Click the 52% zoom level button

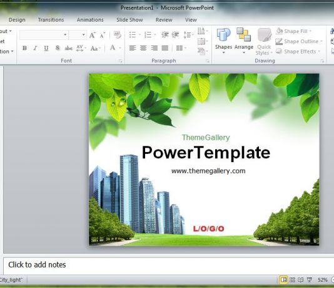click(x=323, y=280)
